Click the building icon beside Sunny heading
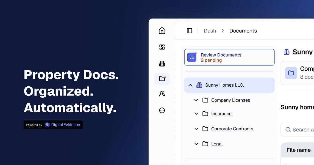The height and width of the screenshot is (165, 314). (287, 52)
